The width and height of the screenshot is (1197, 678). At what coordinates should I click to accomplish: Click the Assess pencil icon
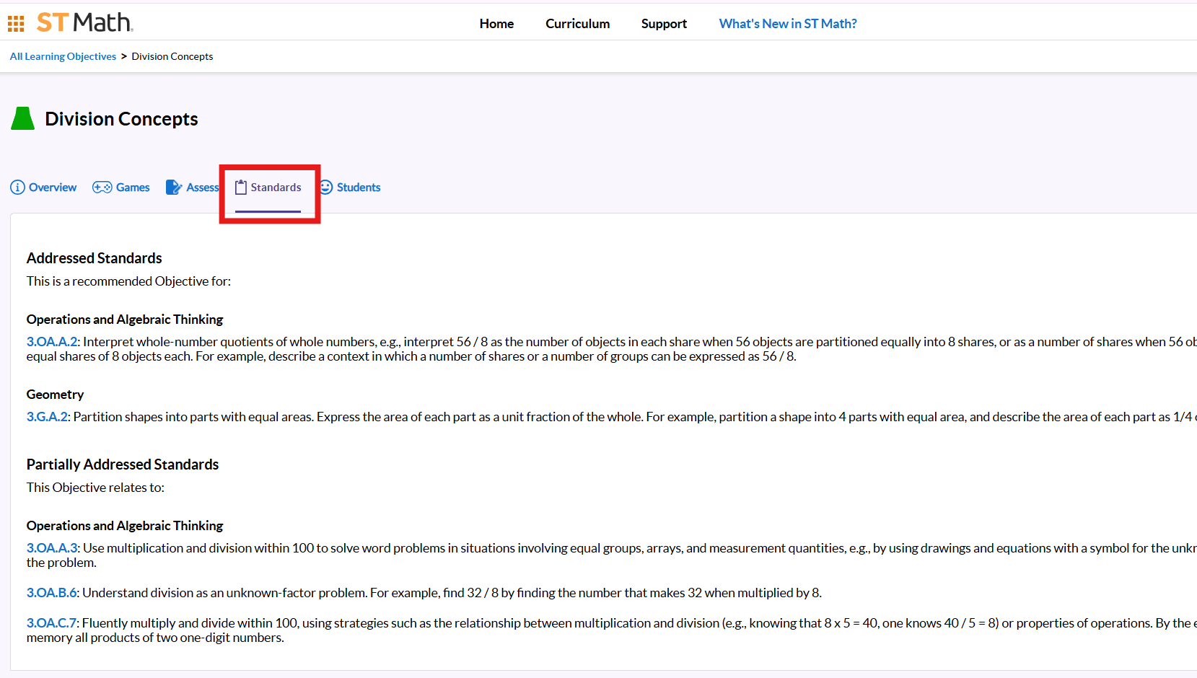pyautogui.click(x=174, y=188)
